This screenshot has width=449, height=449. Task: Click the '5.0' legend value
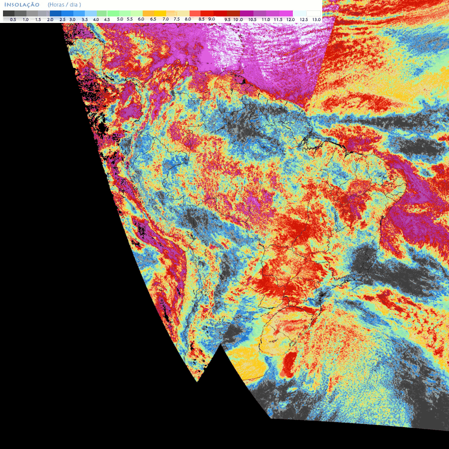coord(120,19)
